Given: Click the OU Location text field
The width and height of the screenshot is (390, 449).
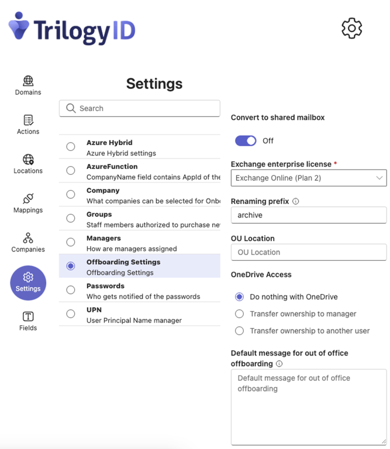Looking at the screenshot, I should pos(309,253).
